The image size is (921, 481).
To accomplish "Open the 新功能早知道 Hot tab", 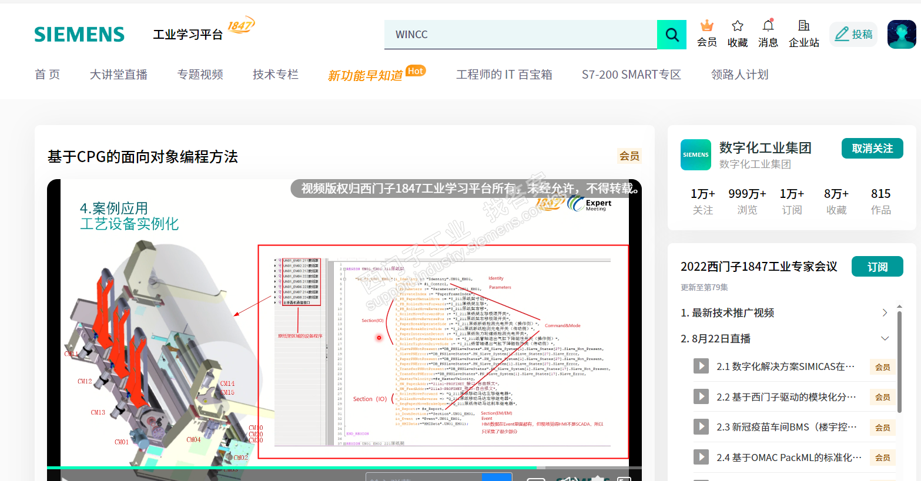I will click(x=377, y=74).
